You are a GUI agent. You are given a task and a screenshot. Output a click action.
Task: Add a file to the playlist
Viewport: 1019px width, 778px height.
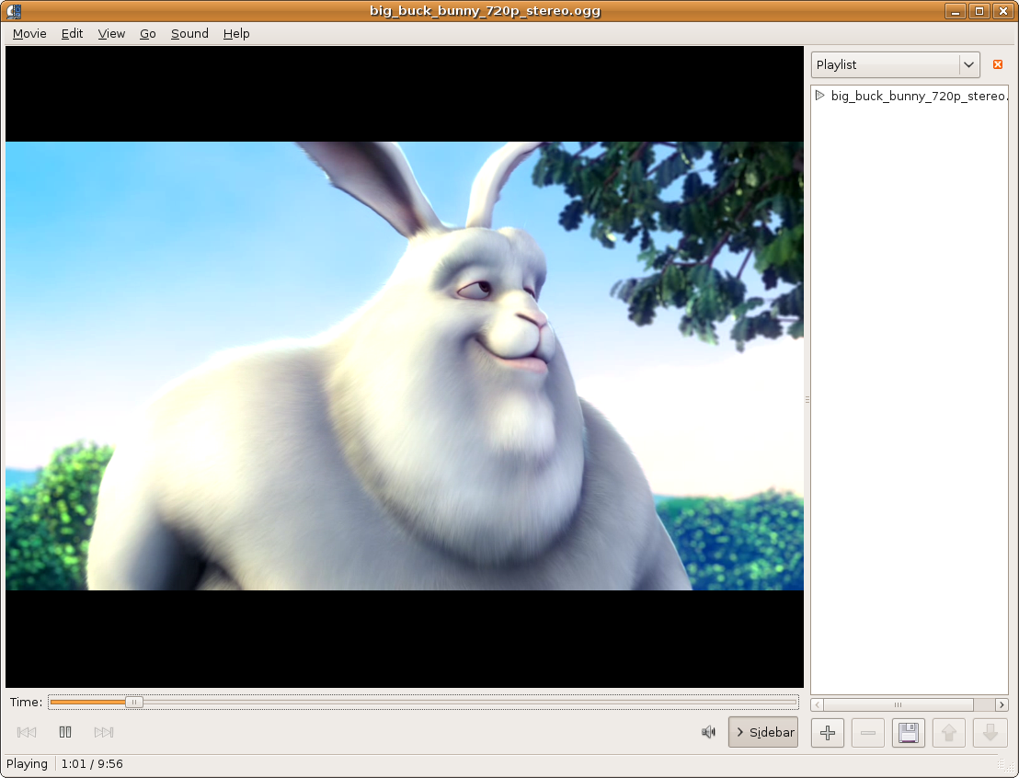coord(828,733)
